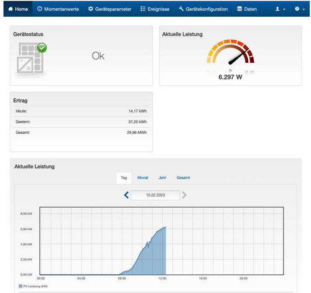This screenshot has width=311, height=293.
Task: Click the info circle icon beside Momentanwerte
Action: [x=40, y=9]
